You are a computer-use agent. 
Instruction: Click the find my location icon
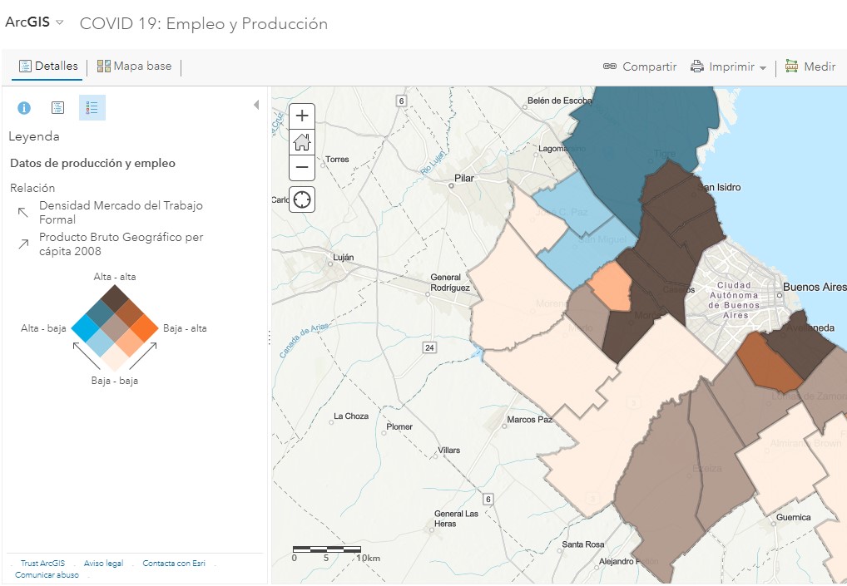pos(302,199)
